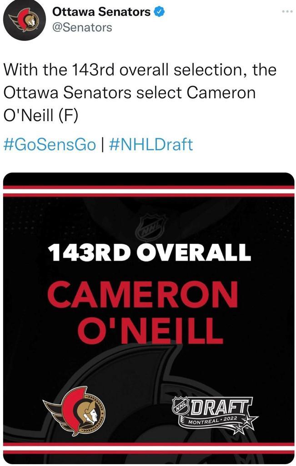Follow the #GoSensGo hashtag
This screenshot has width=296, height=466.
tap(50, 145)
